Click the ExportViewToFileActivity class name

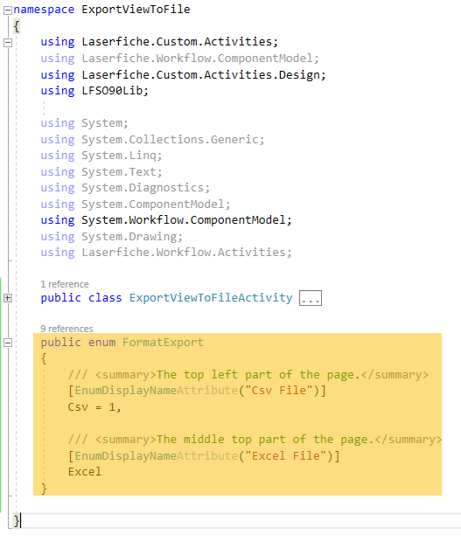[x=211, y=298]
